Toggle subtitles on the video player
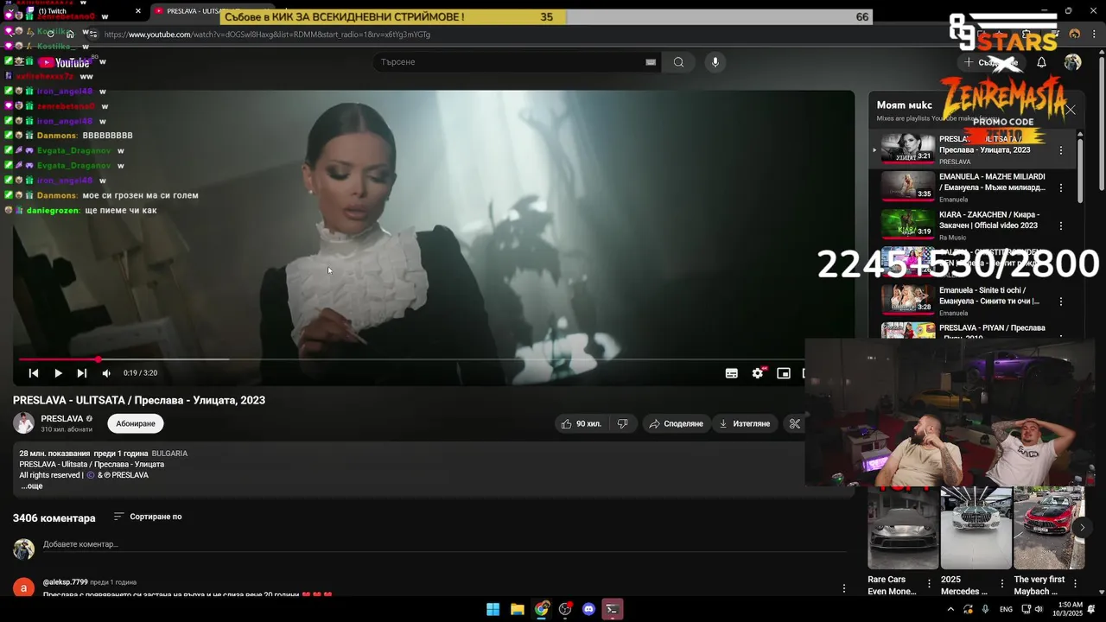Screen dimensions: 1106x622 click(732, 373)
